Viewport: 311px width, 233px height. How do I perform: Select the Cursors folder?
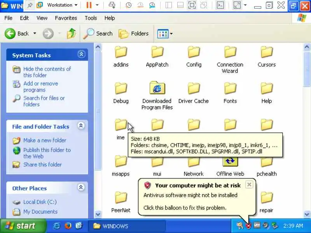click(267, 56)
